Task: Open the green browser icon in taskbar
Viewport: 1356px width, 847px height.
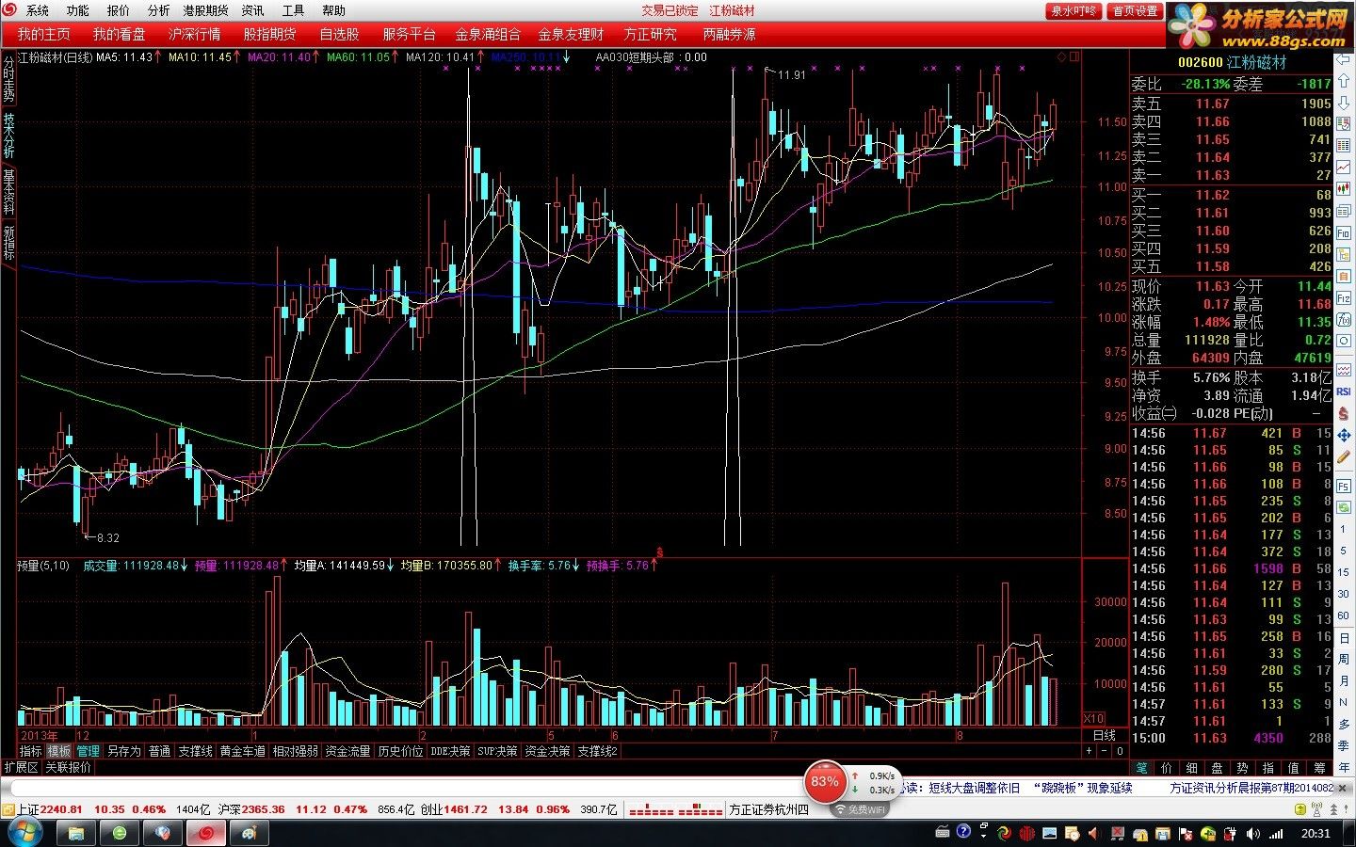Action: pyautogui.click(x=120, y=834)
